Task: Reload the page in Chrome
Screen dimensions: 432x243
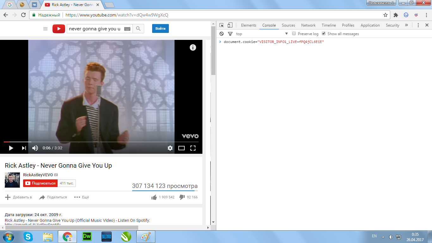Action: pos(23,15)
